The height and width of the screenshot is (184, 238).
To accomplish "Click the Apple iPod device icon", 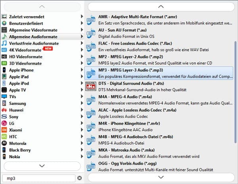I will click(x=4, y=83).
